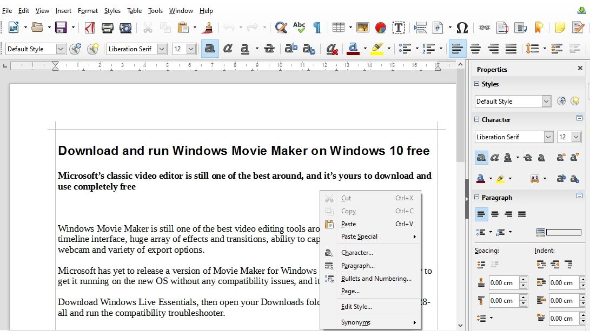590x331 pixels.
Task: Toggle italic formatting
Action: 227,49
